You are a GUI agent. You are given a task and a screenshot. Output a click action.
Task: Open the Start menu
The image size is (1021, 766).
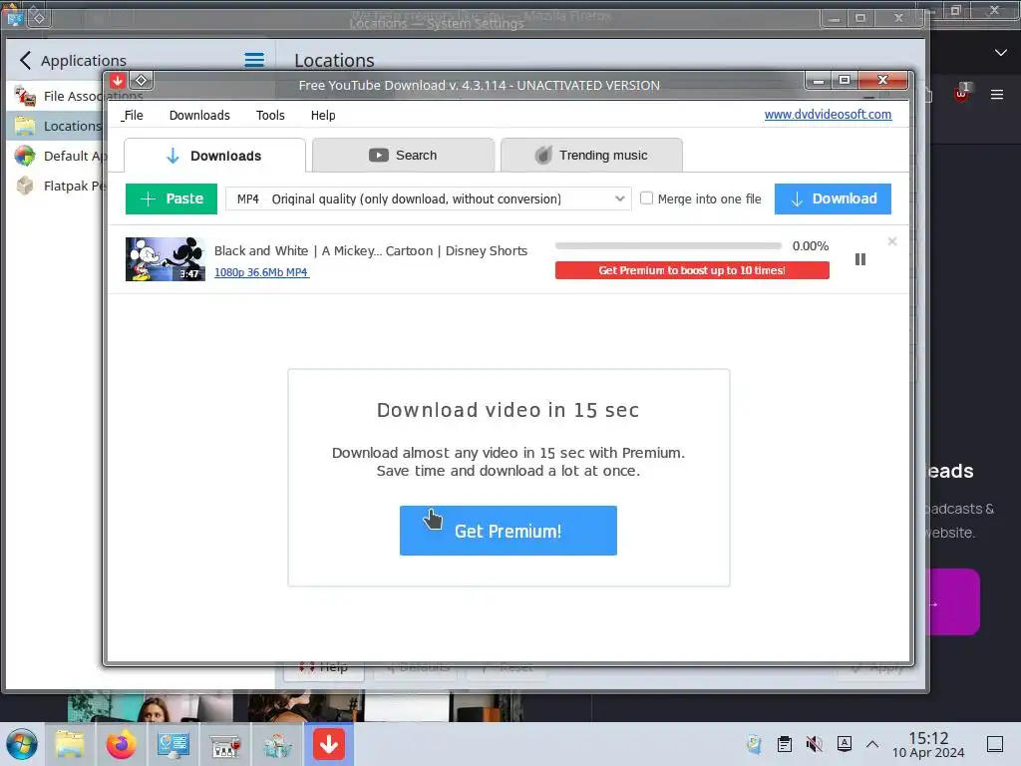tap(22, 744)
